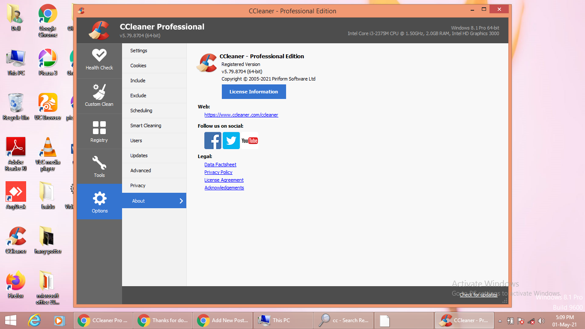Switch to cc - Search Results taskbar window

343,320
